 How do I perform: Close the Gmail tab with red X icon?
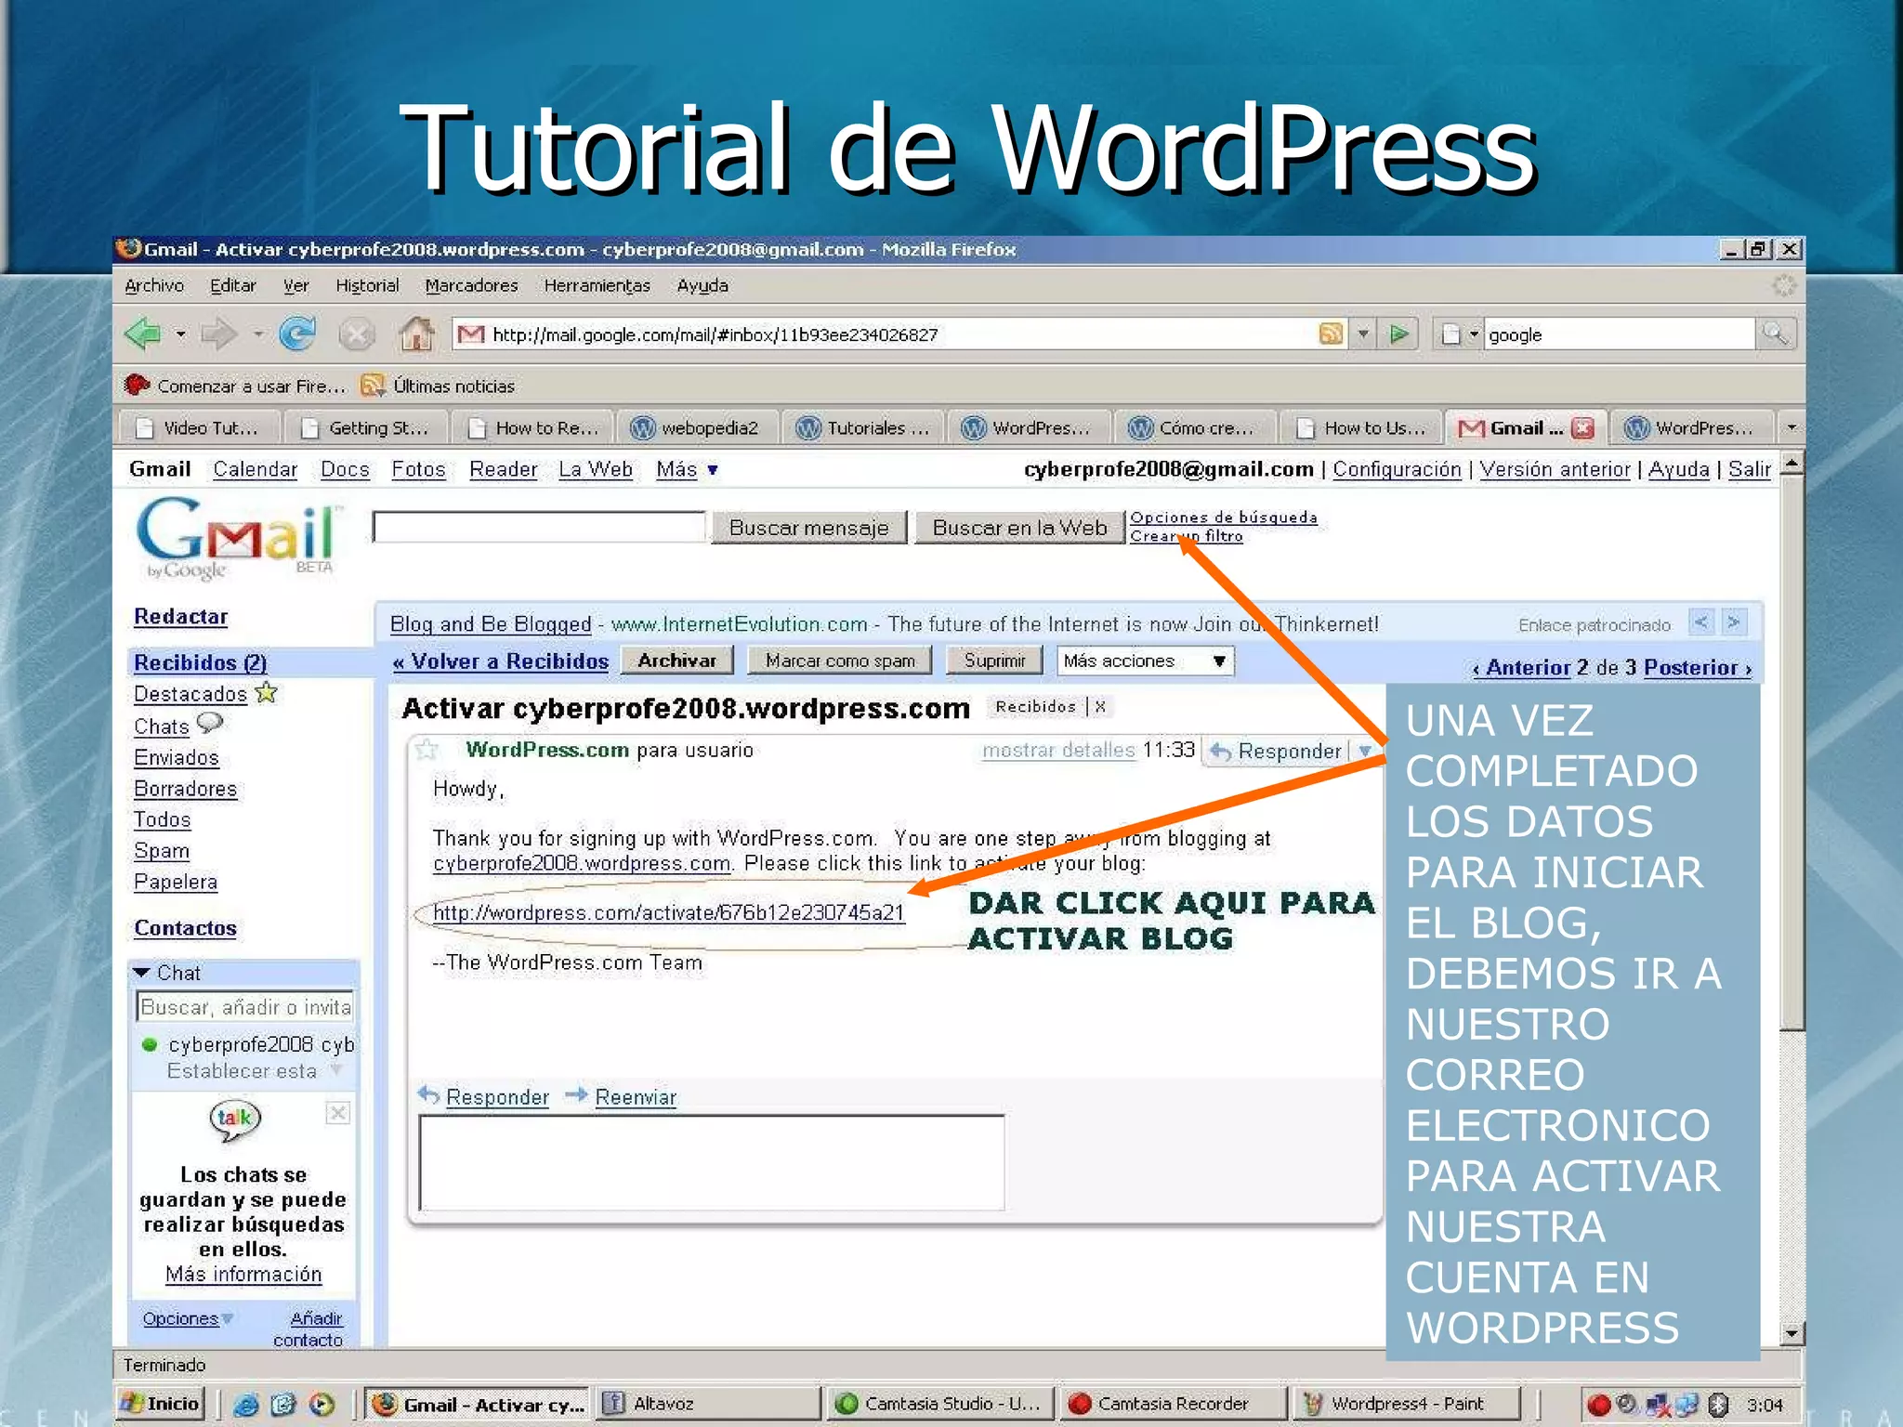click(x=1582, y=428)
